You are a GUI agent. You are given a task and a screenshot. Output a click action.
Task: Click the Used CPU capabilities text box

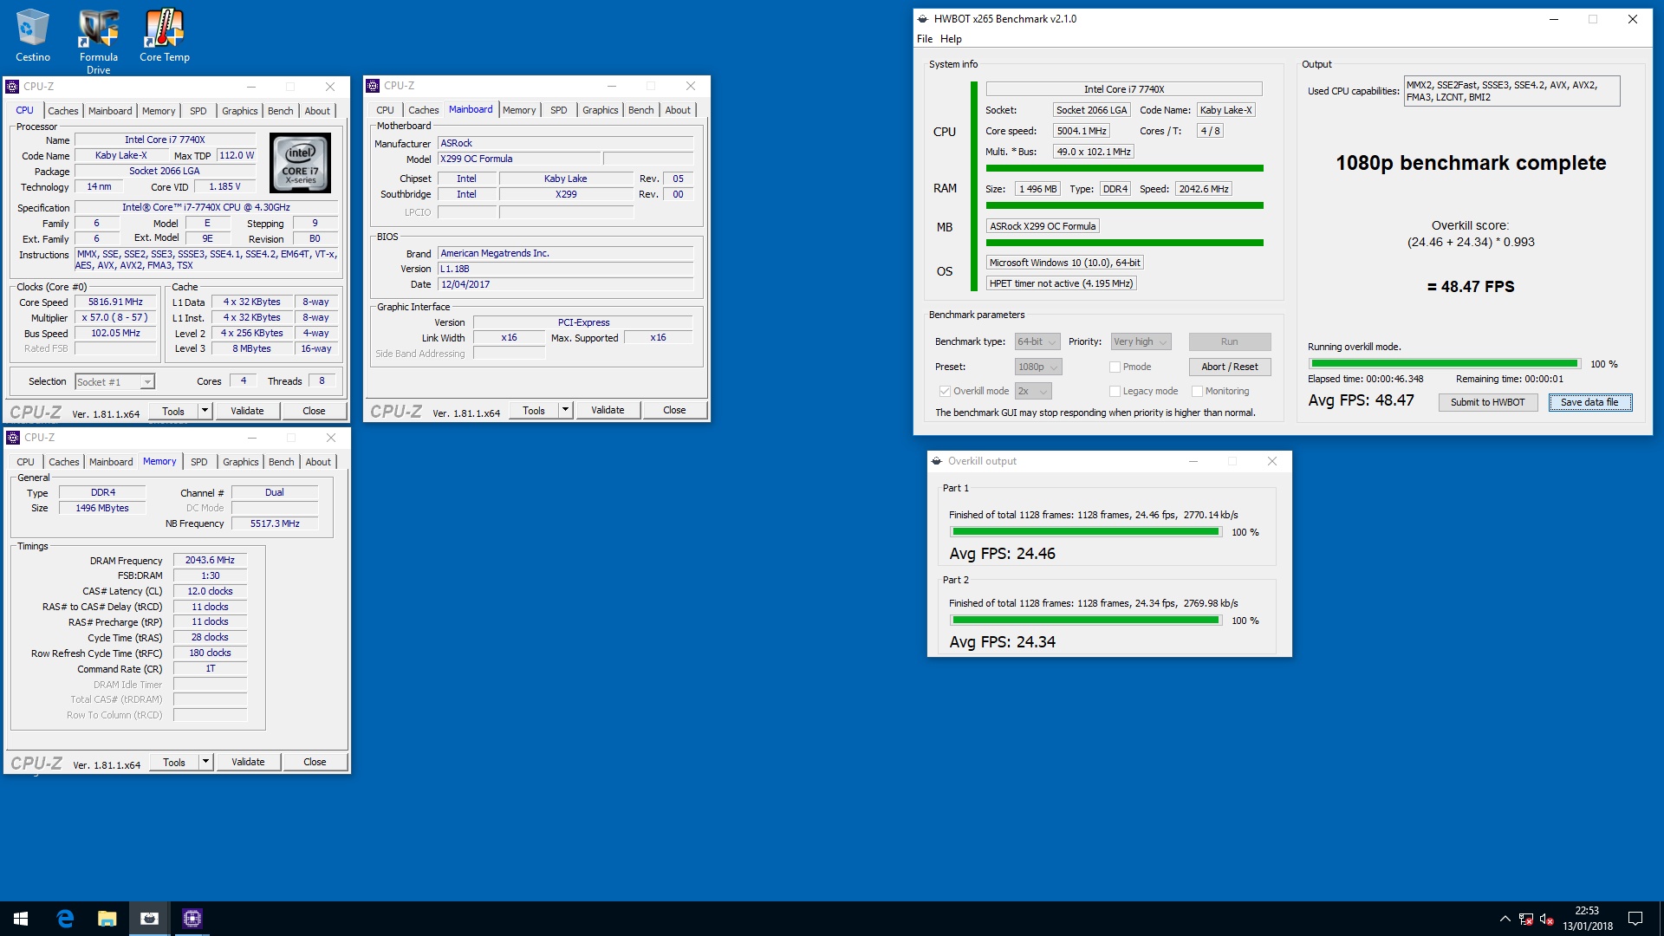(1511, 91)
